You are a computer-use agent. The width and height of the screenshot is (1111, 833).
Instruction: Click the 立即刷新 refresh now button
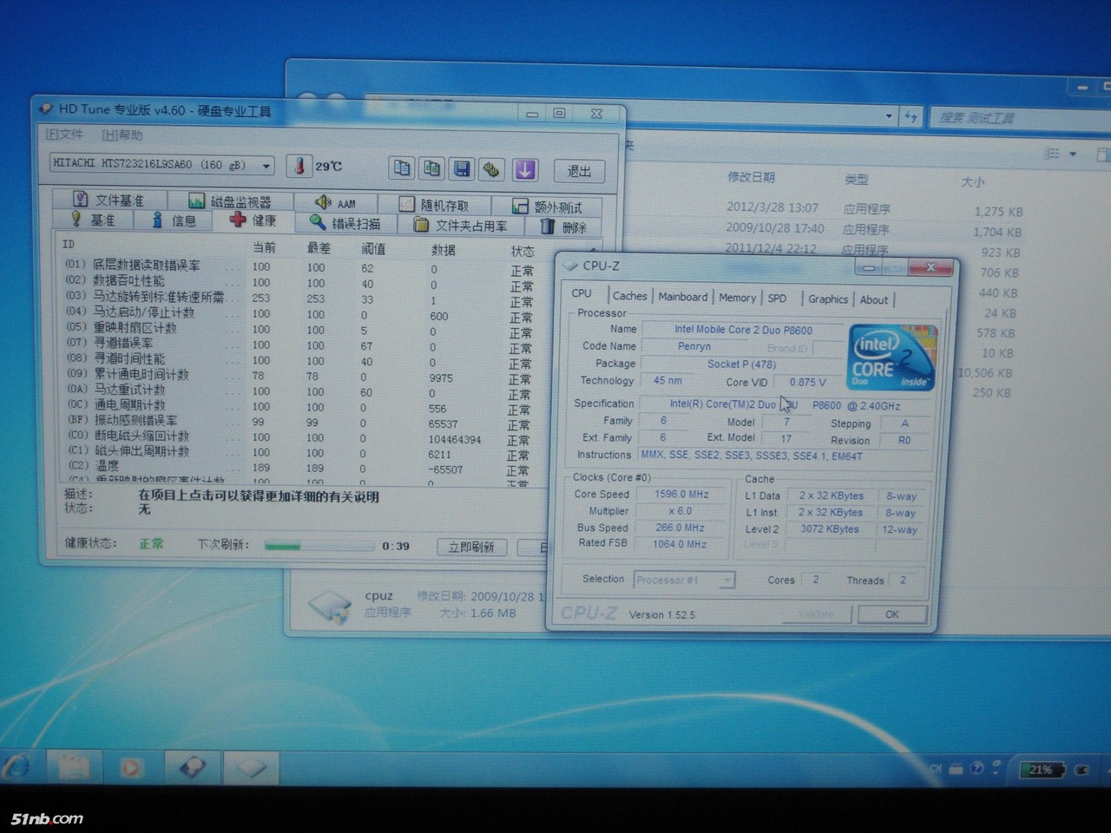click(x=471, y=547)
